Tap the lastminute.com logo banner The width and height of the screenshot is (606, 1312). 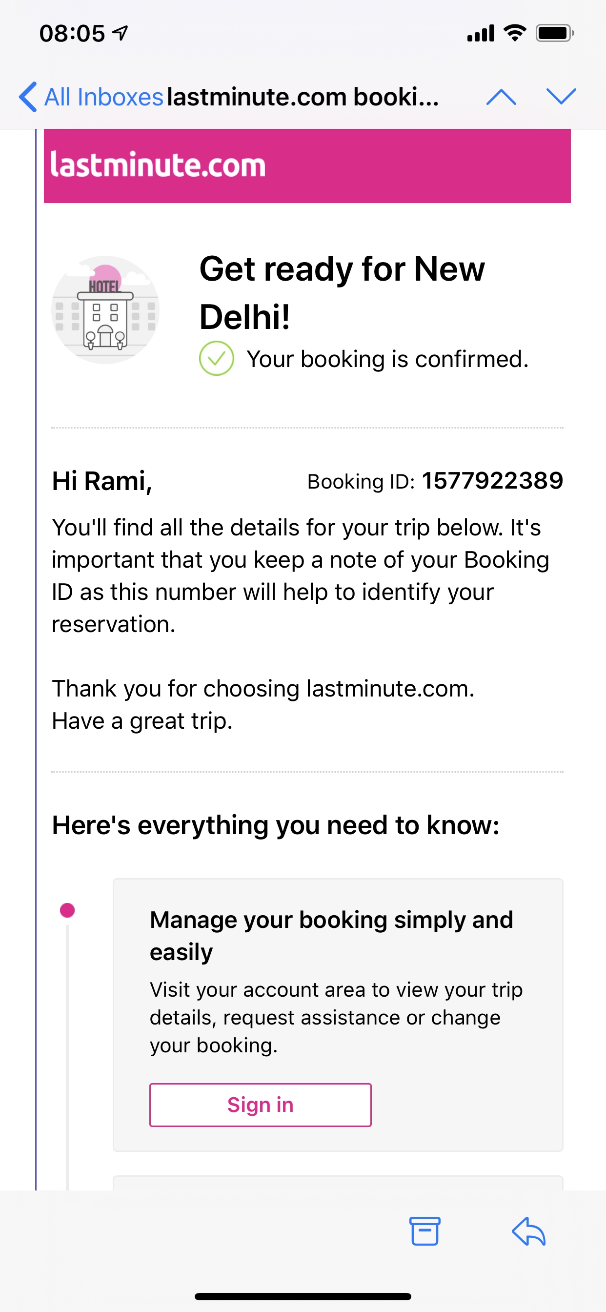307,165
